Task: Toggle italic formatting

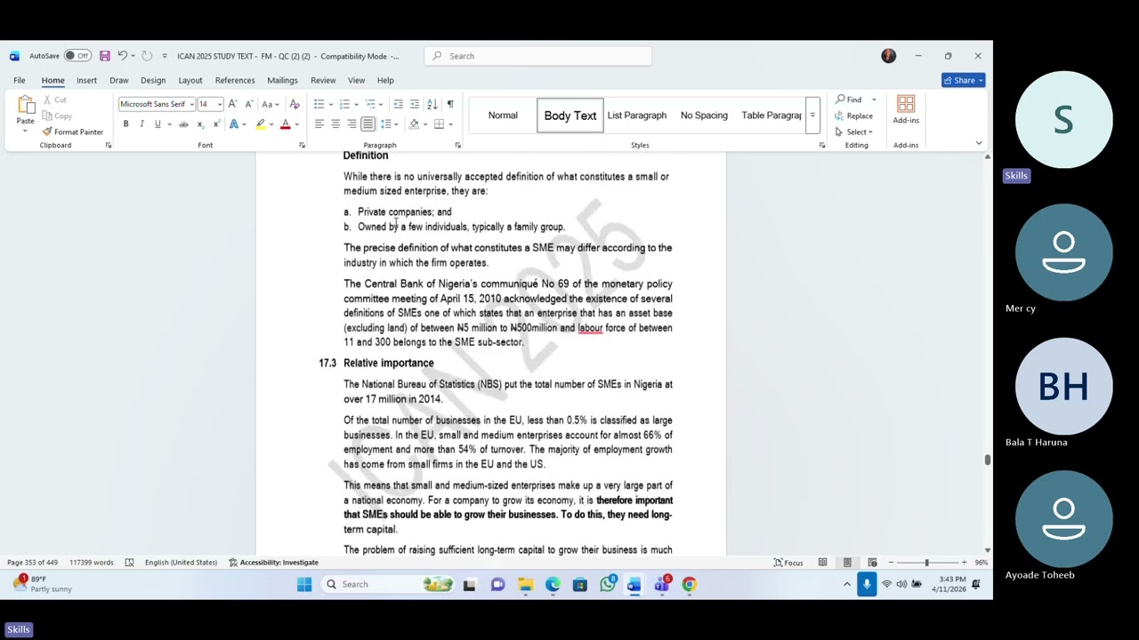Action: (x=141, y=124)
